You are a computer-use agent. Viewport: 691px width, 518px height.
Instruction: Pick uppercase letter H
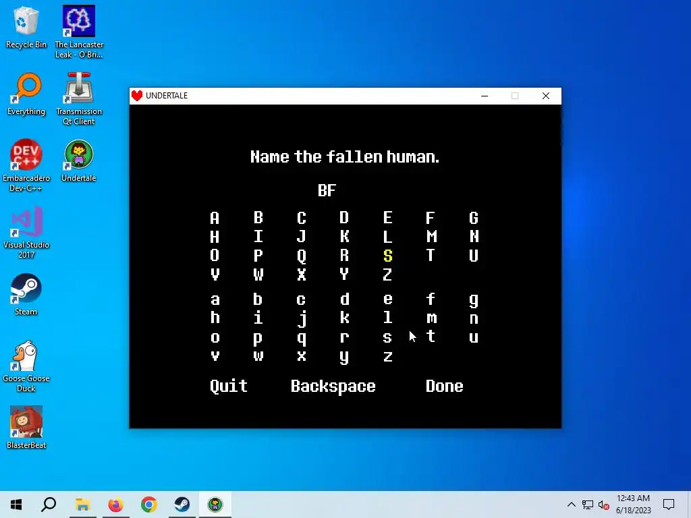215,237
